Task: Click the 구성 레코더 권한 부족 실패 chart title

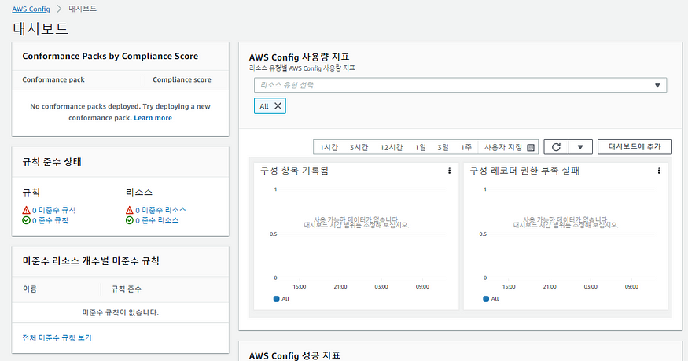Action: tap(524, 171)
